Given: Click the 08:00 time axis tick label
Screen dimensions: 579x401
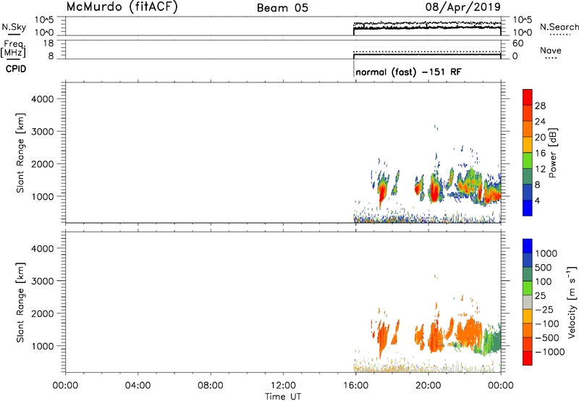Looking at the screenshot, I should [x=210, y=386].
